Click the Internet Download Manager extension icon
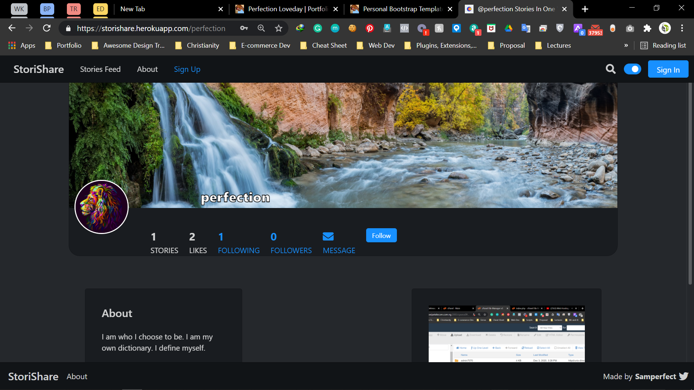This screenshot has width=694, height=390. pos(300,28)
